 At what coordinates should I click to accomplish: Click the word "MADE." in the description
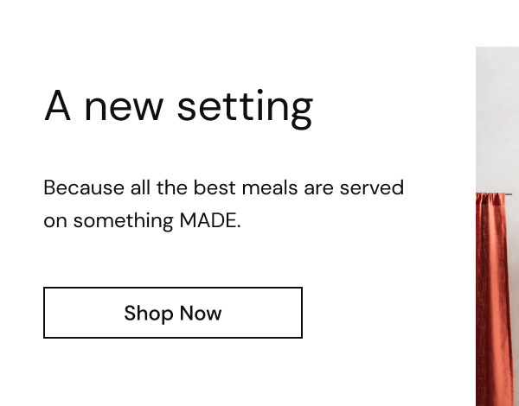click(210, 220)
